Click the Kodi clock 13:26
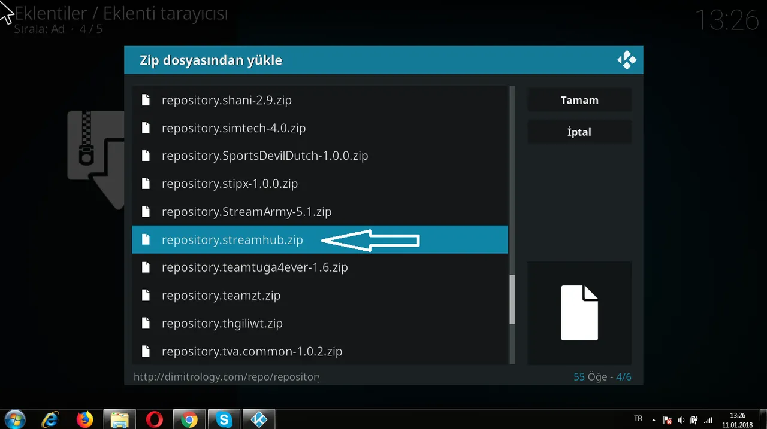Image resolution: width=767 pixels, height=429 pixels. (x=727, y=20)
